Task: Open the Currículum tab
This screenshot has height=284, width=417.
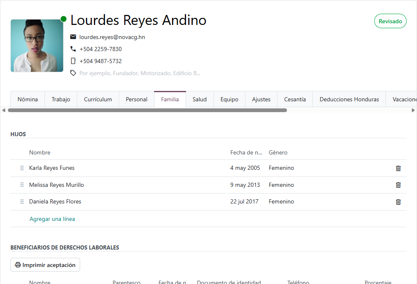Action: (98, 99)
